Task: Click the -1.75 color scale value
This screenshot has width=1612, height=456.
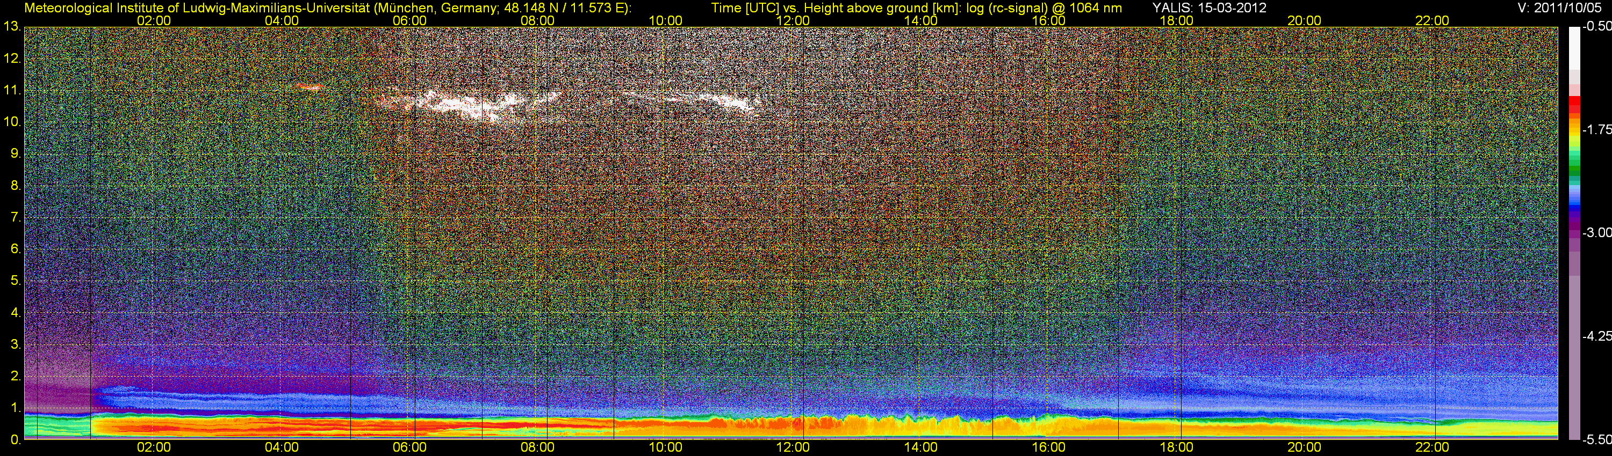Action: pos(1597,130)
